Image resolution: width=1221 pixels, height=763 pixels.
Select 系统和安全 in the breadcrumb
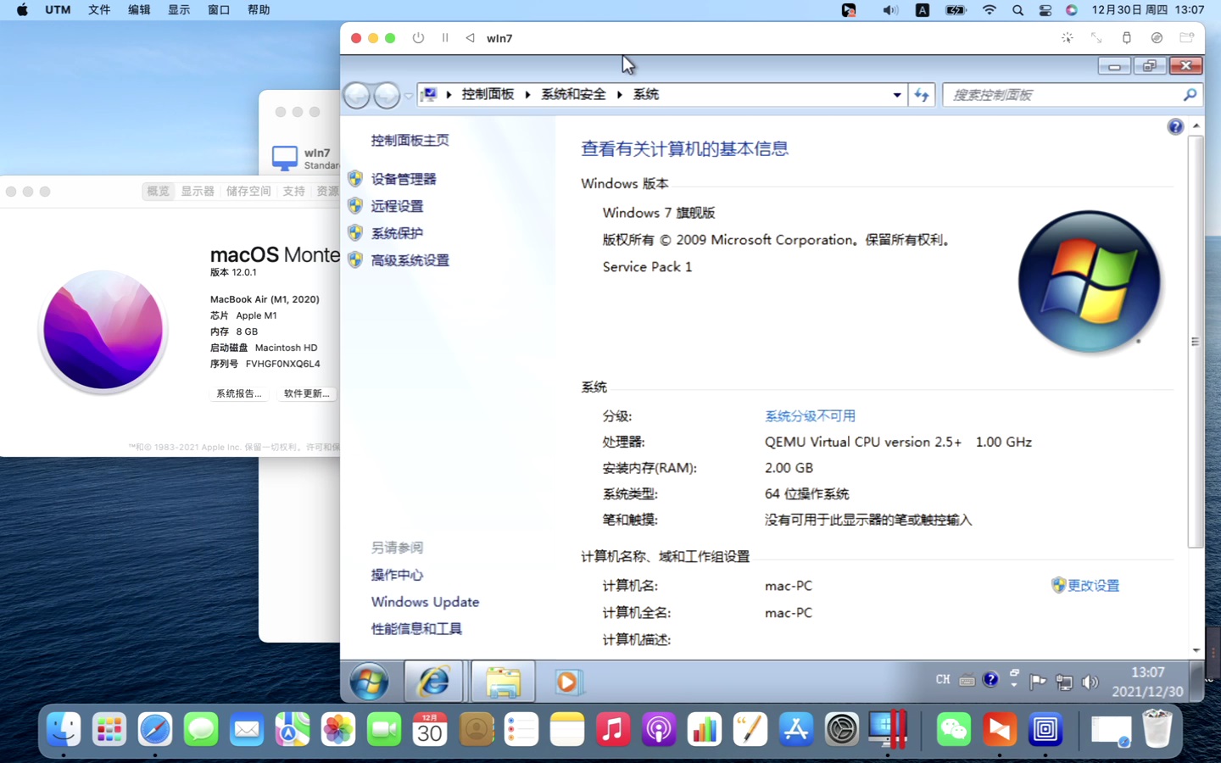pos(573,94)
